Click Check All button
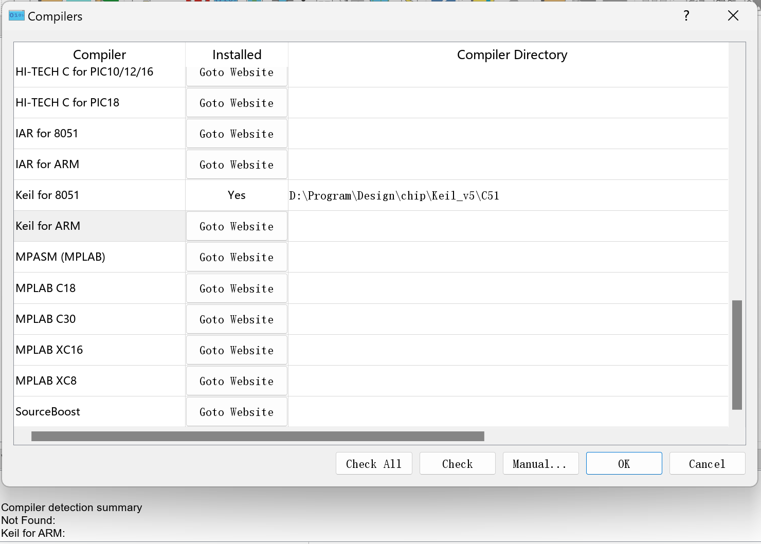The height and width of the screenshot is (544, 761). click(374, 464)
